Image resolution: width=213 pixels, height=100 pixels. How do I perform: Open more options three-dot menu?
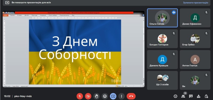121,96
